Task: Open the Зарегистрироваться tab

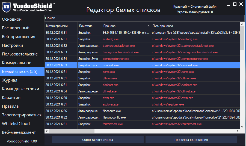Action: 22,115
